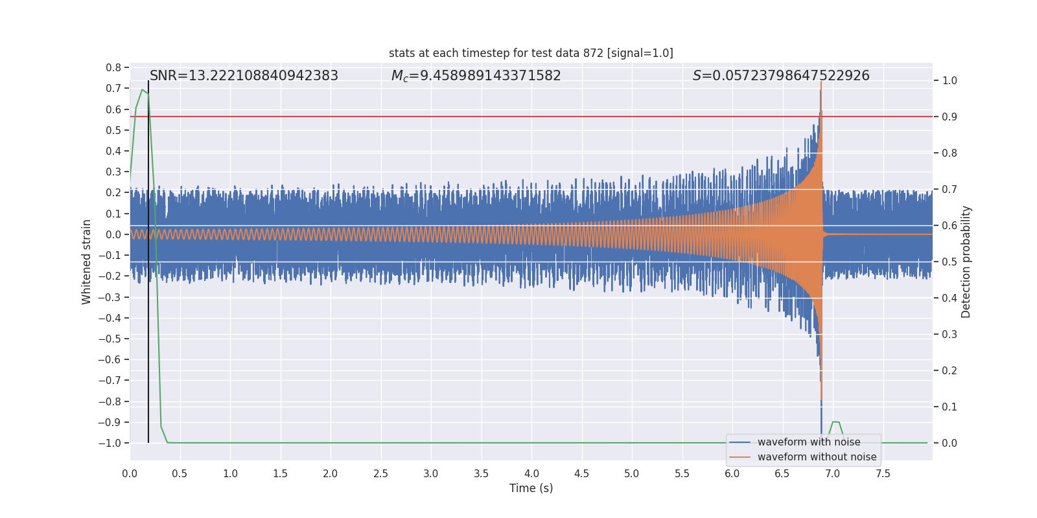Select the 'waveform with noise' legend label
This screenshot has height=518, width=1037.
coord(809,442)
